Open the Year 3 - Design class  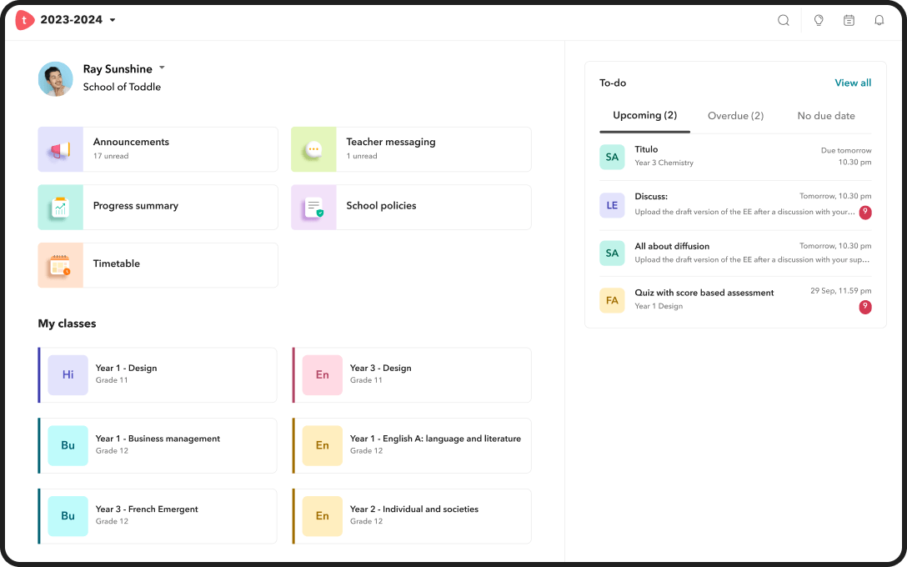[412, 375]
